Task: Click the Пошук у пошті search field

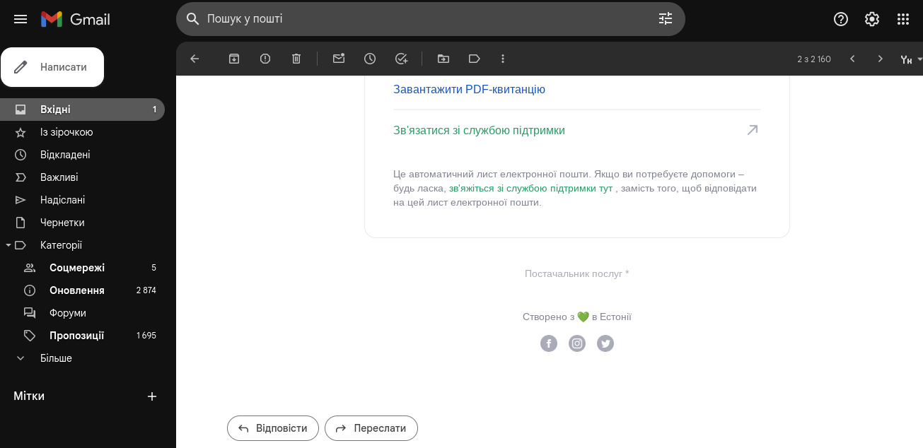Action: click(430, 19)
